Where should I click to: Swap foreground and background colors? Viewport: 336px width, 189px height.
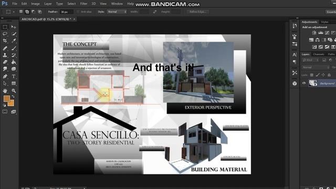click(x=13, y=97)
